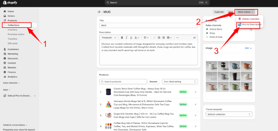Apply italic formatting in description toolbar
This screenshot has height=131, width=278.
pyautogui.click(x=127, y=38)
